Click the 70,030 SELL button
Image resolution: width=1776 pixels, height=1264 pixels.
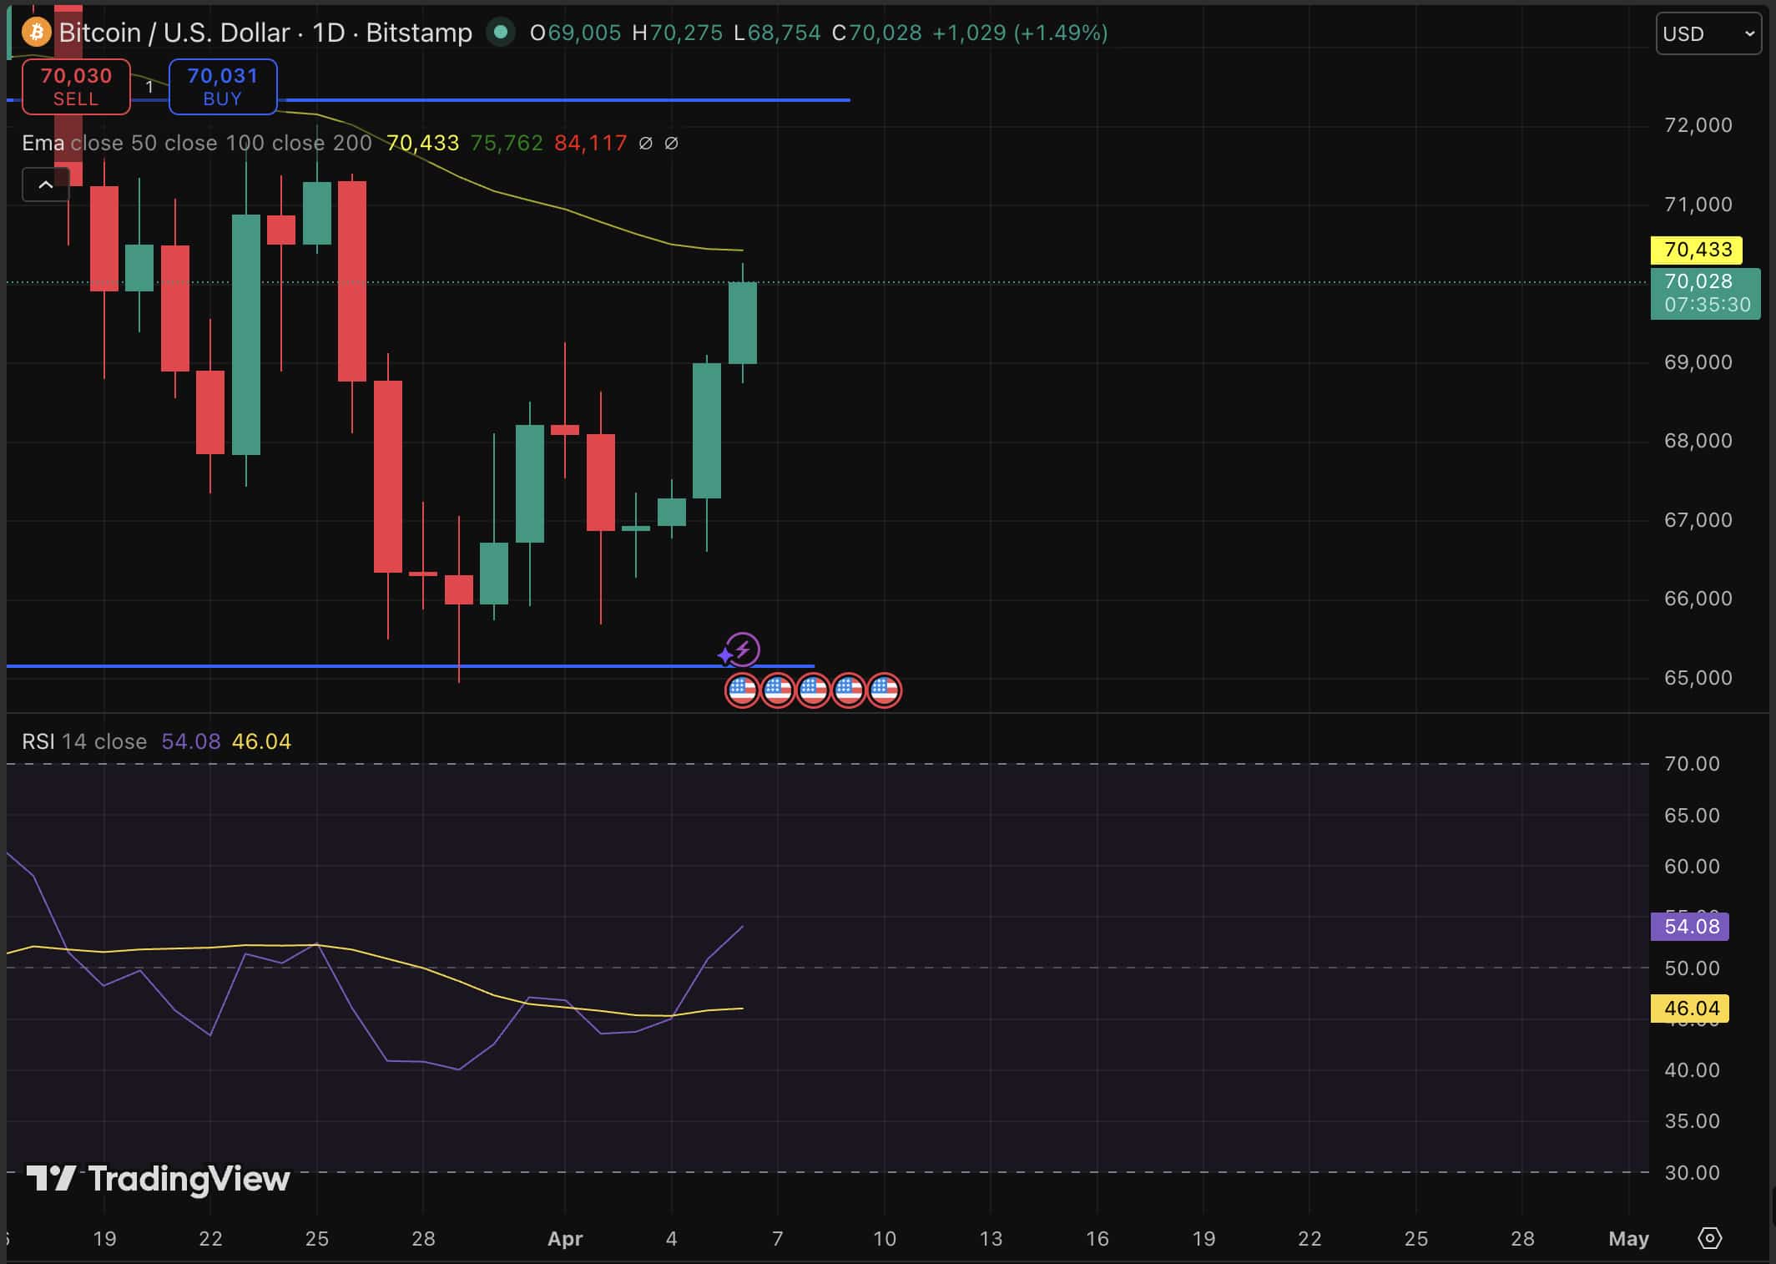76,87
